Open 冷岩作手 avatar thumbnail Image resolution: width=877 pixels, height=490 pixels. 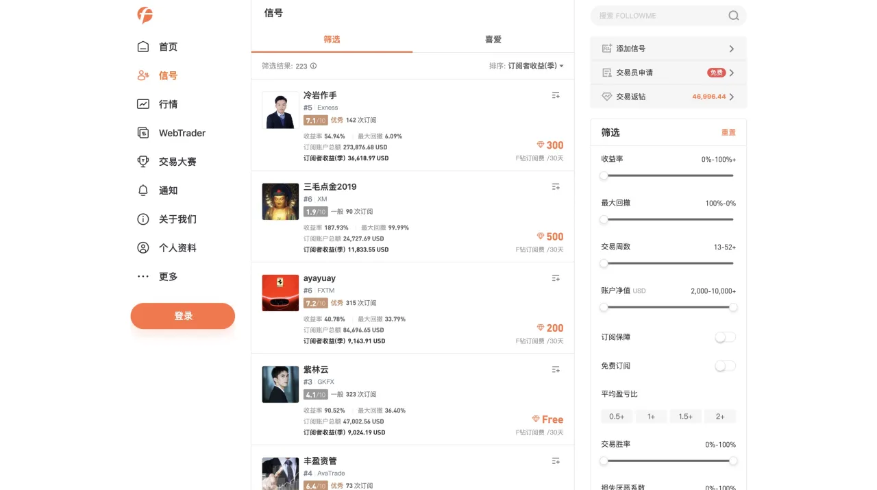pyautogui.click(x=280, y=110)
